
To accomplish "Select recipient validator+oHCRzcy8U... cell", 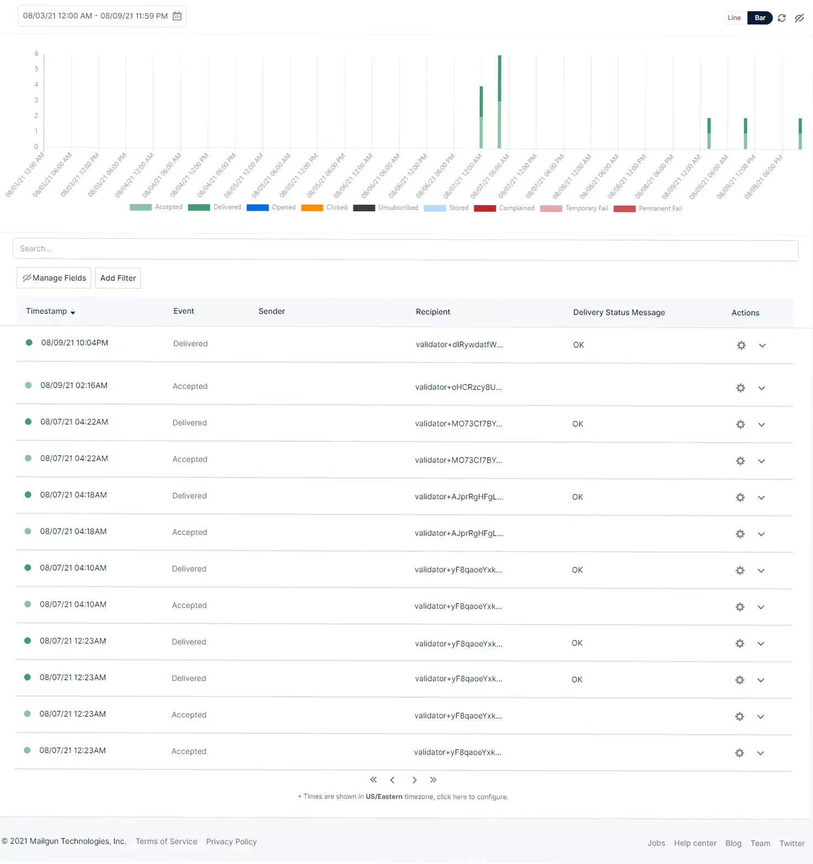I will pyautogui.click(x=459, y=387).
